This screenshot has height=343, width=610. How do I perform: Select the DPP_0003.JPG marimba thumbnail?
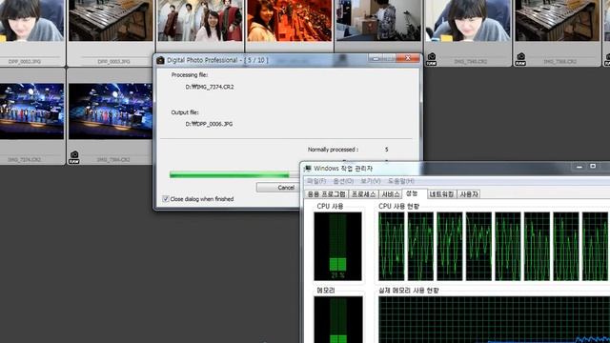(x=111, y=20)
